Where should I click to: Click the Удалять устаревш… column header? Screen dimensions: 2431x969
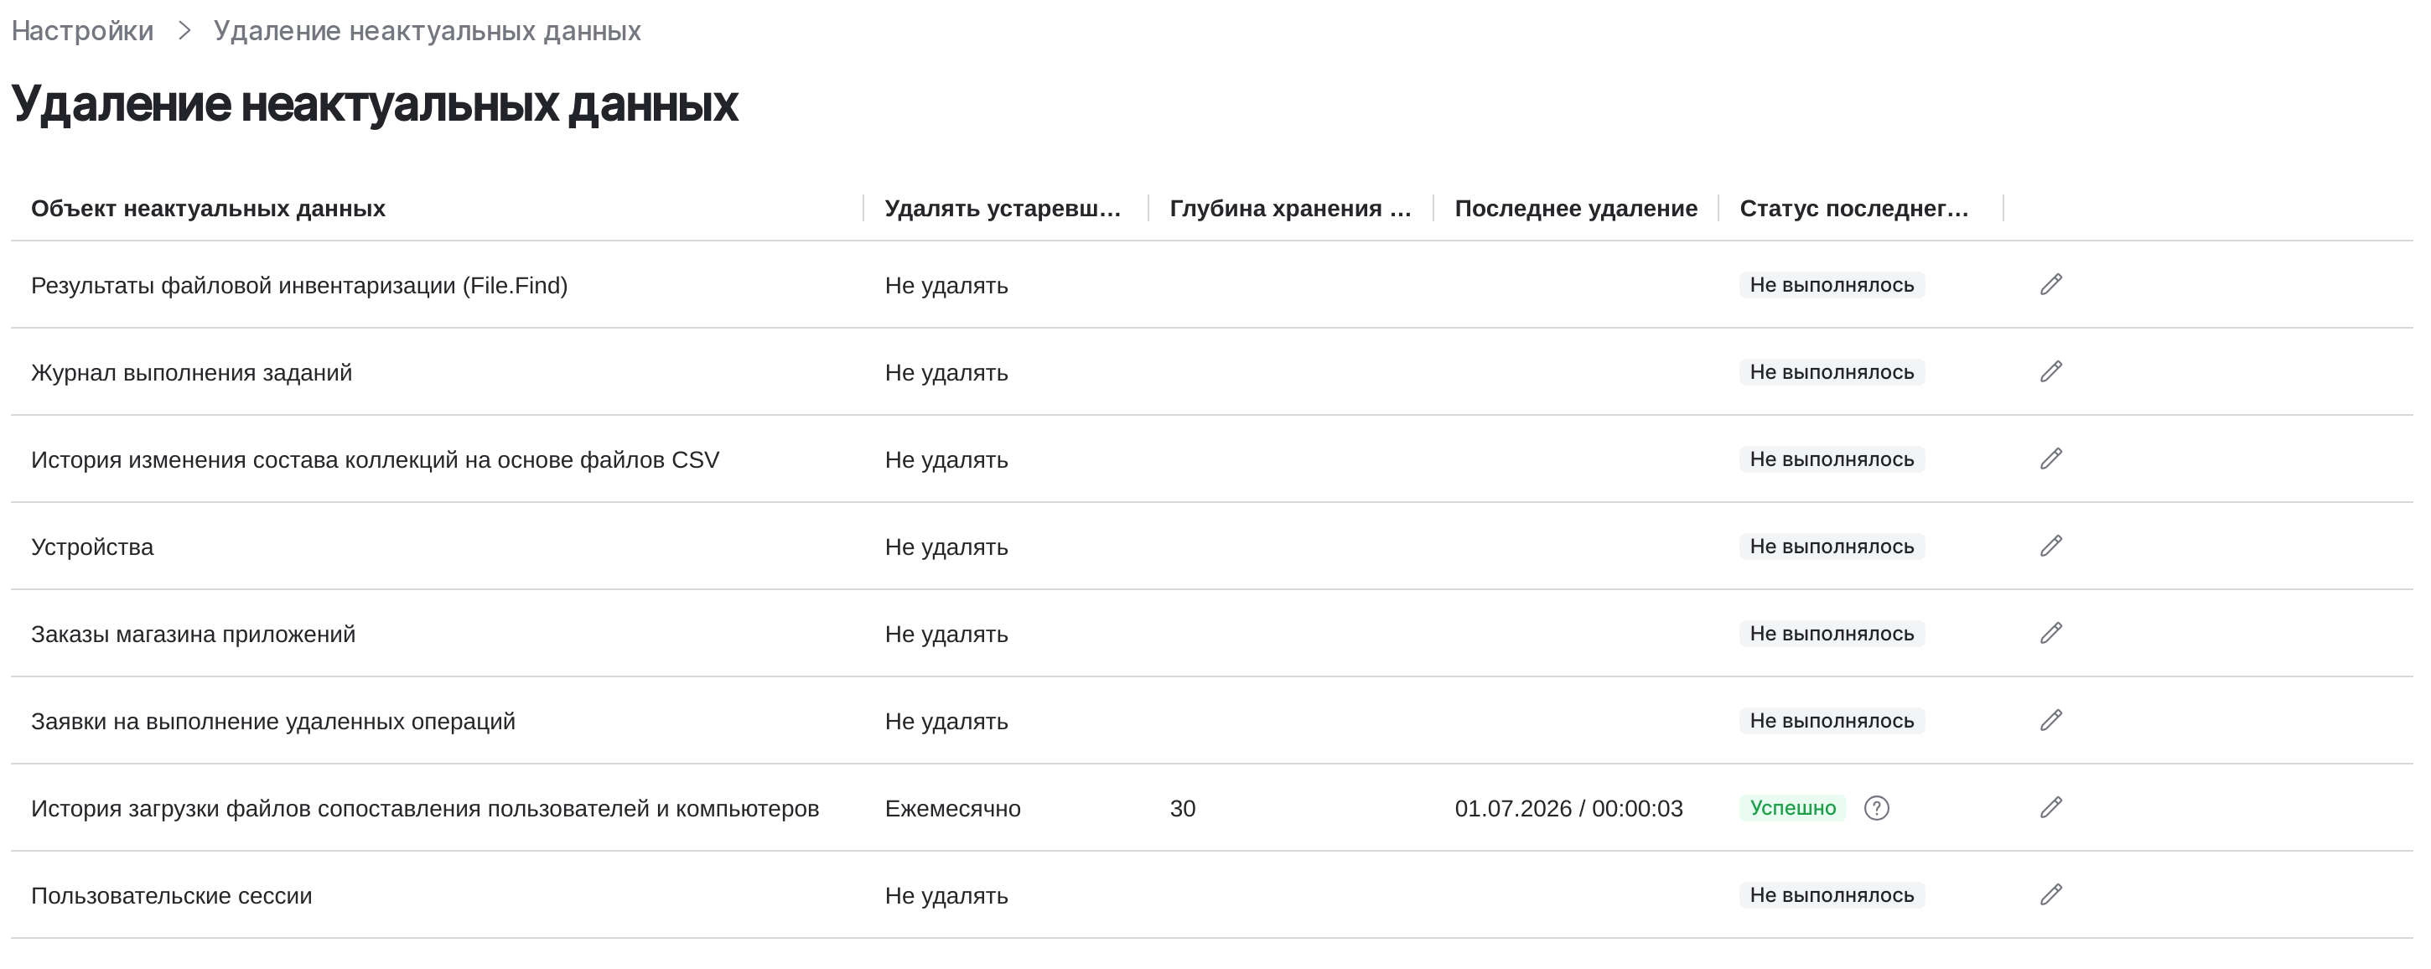coord(1003,208)
